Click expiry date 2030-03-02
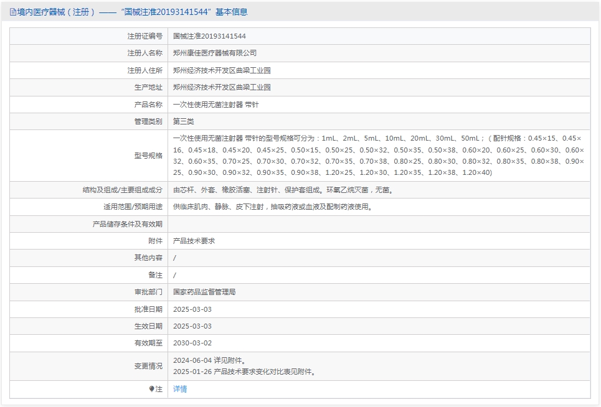Image resolution: width=601 pixels, height=407 pixels. [x=192, y=343]
